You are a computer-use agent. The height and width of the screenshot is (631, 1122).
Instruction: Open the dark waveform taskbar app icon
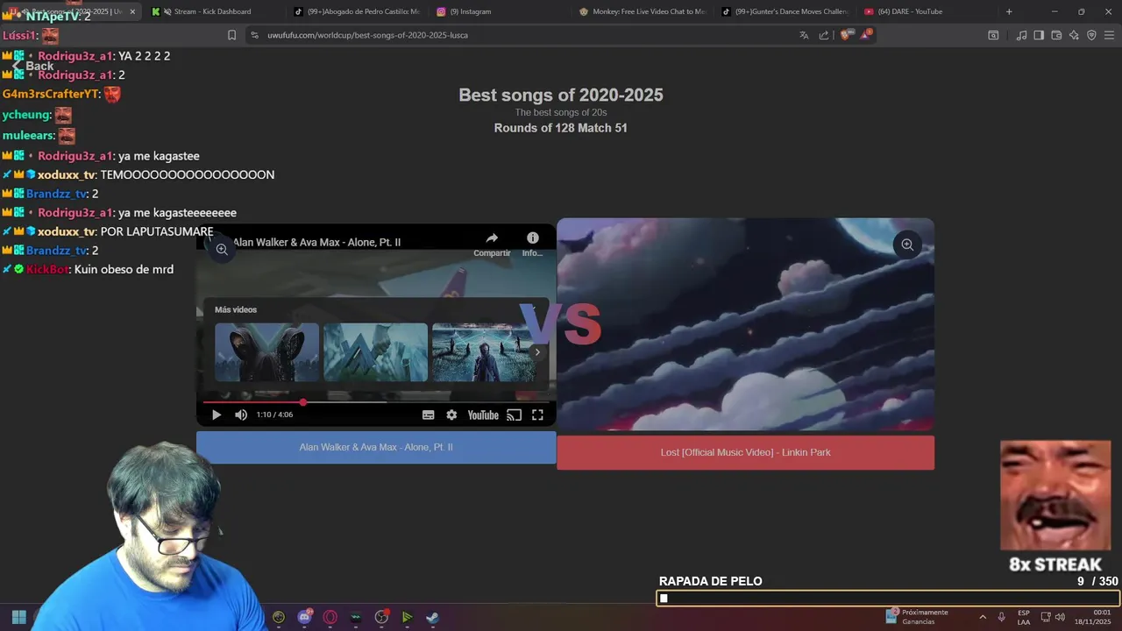pos(356,617)
